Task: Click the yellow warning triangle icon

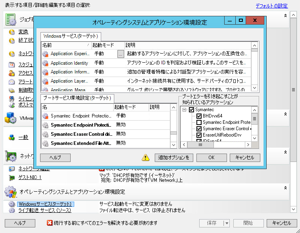Action: (146, 158)
